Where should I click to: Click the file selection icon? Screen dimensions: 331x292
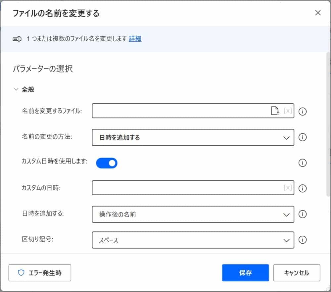coord(275,111)
